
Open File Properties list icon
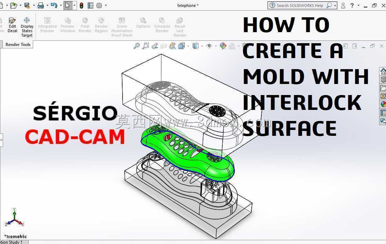90,6
